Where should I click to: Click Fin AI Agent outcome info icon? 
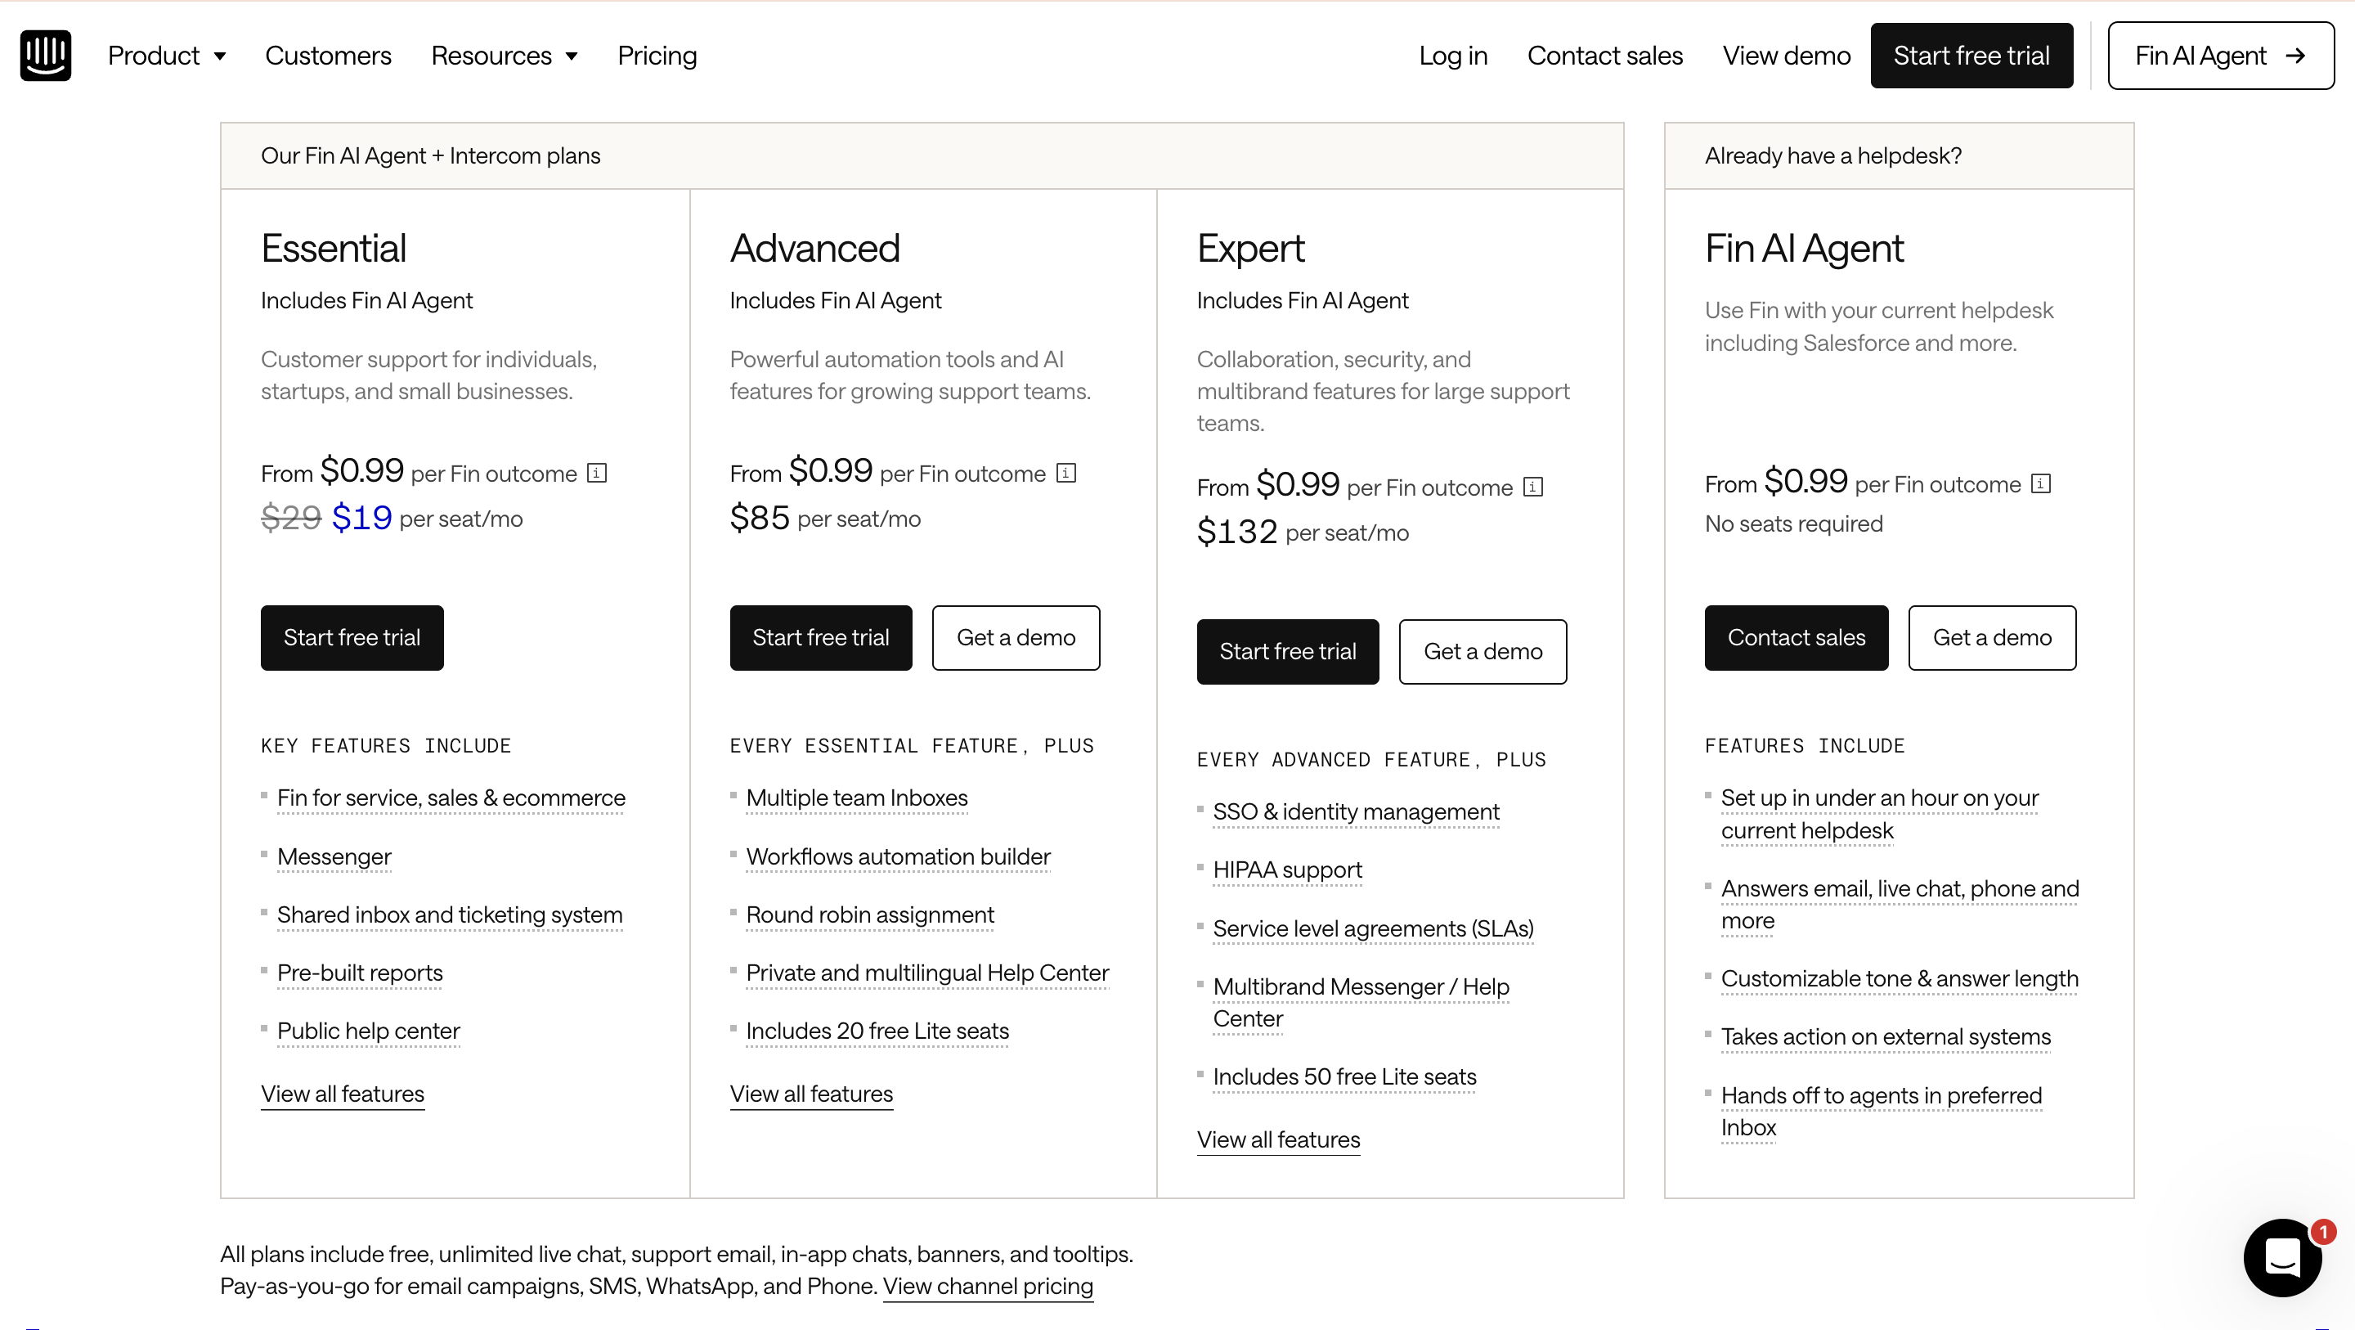point(2042,483)
